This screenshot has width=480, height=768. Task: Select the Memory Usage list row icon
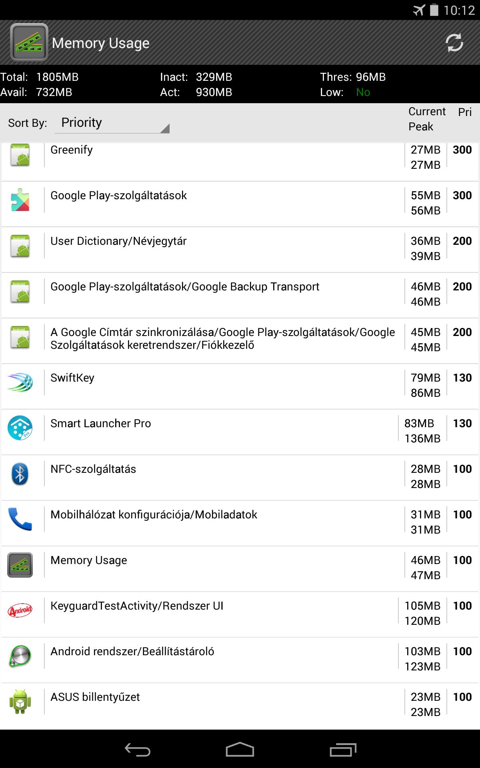[x=20, y=565]
